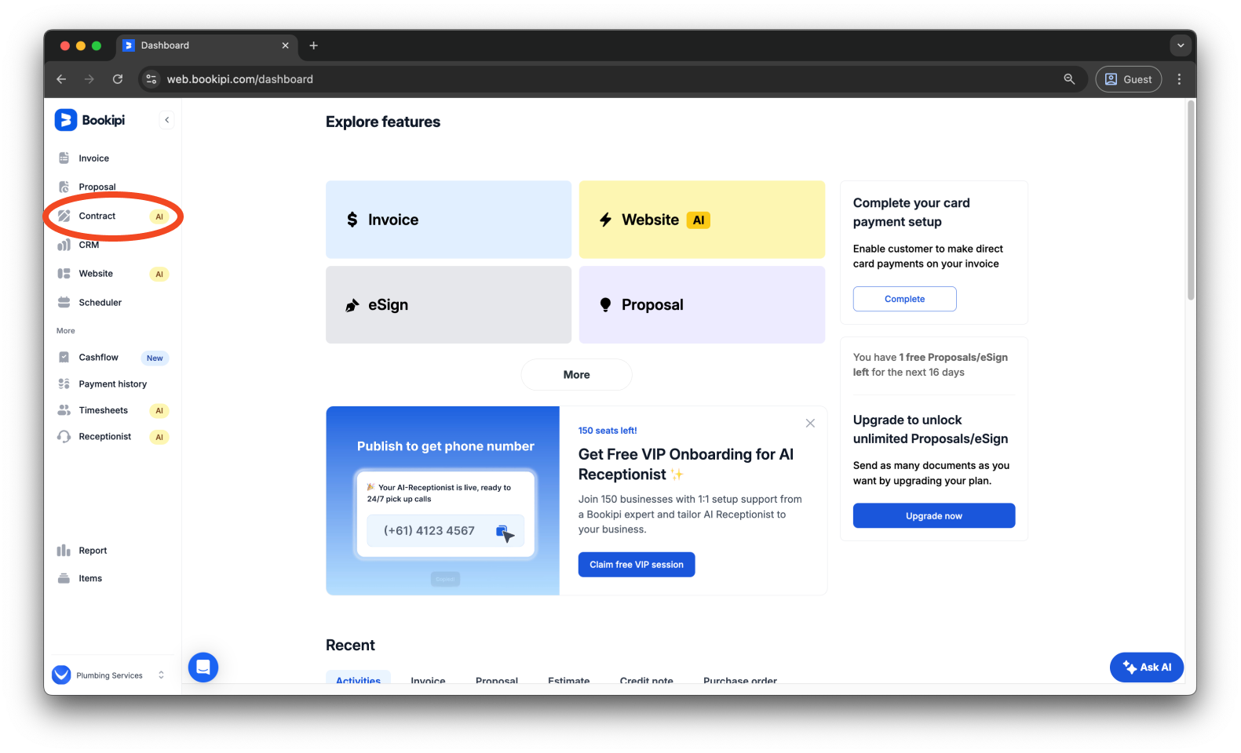Click the Ask AI floating button
1241x753 pixels.
click(1146, 668)
